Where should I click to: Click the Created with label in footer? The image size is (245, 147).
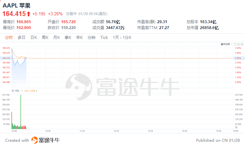point(17,140)
